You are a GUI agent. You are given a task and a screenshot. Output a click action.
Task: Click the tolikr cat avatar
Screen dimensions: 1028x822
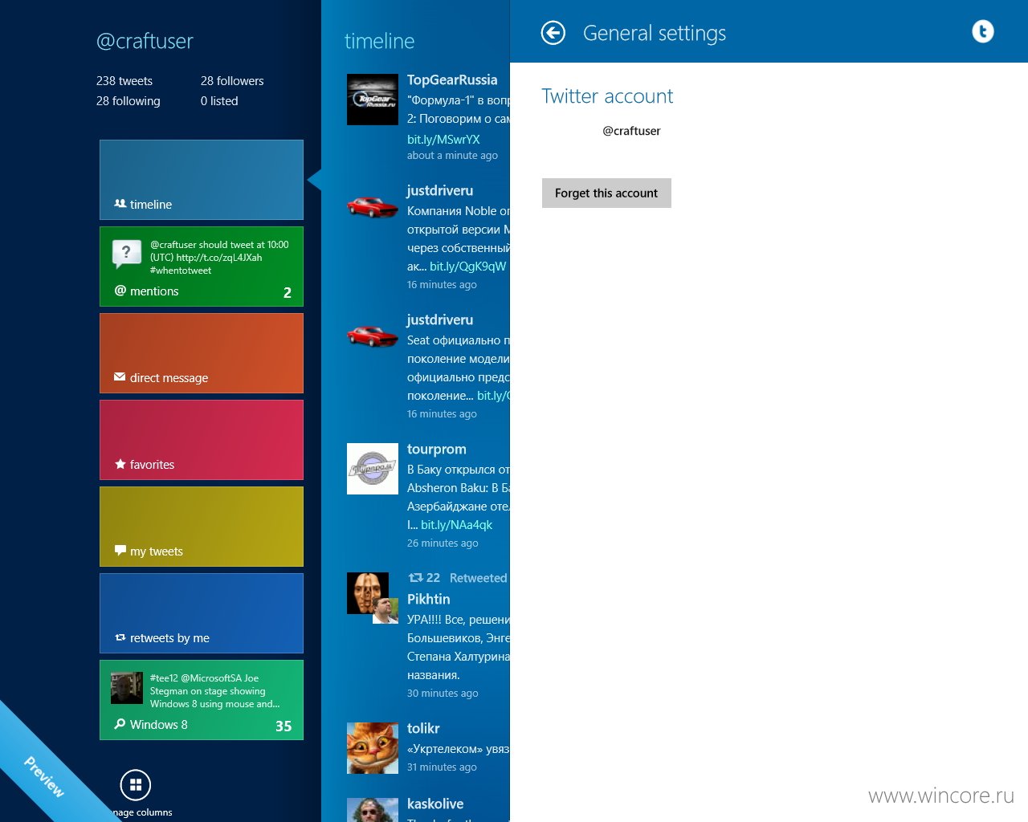(x=373, y=748)
